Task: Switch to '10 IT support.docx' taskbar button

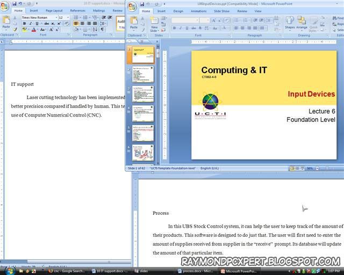Action: 110,271
